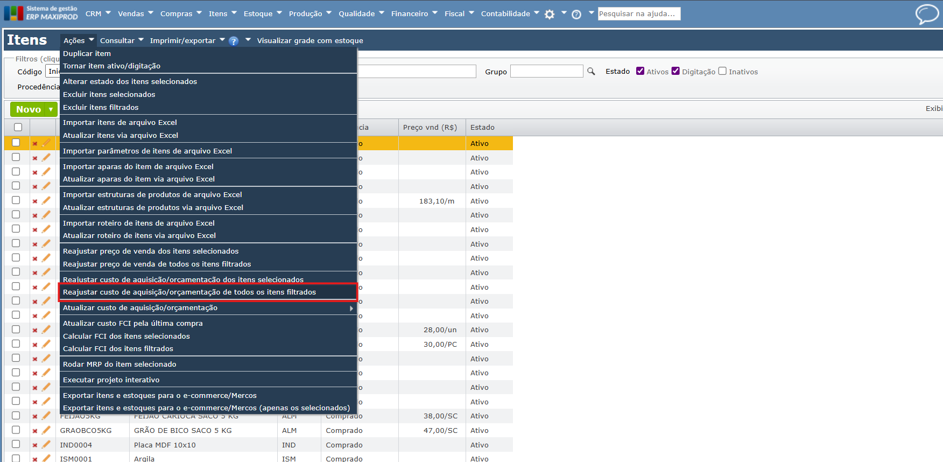Click the ERP MAXIPROD logo
The width and height of the screenshot is (943, 462).
click(41, 13)
